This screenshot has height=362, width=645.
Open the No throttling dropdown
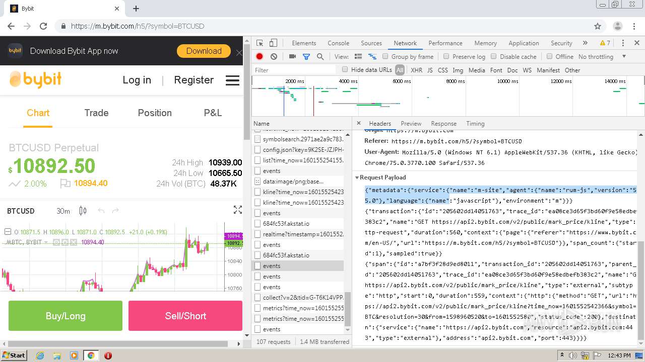point(602,57)
